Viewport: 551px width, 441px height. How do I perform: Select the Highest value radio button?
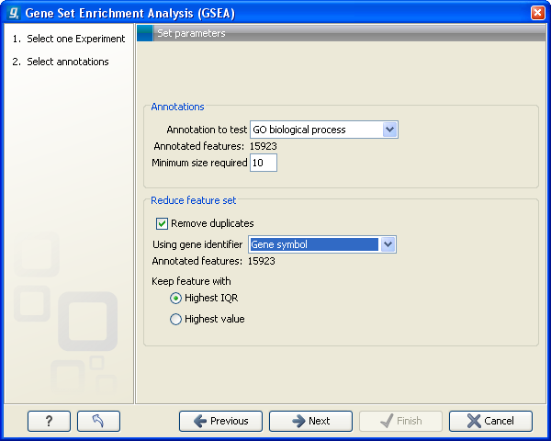[x=175, y=319]
